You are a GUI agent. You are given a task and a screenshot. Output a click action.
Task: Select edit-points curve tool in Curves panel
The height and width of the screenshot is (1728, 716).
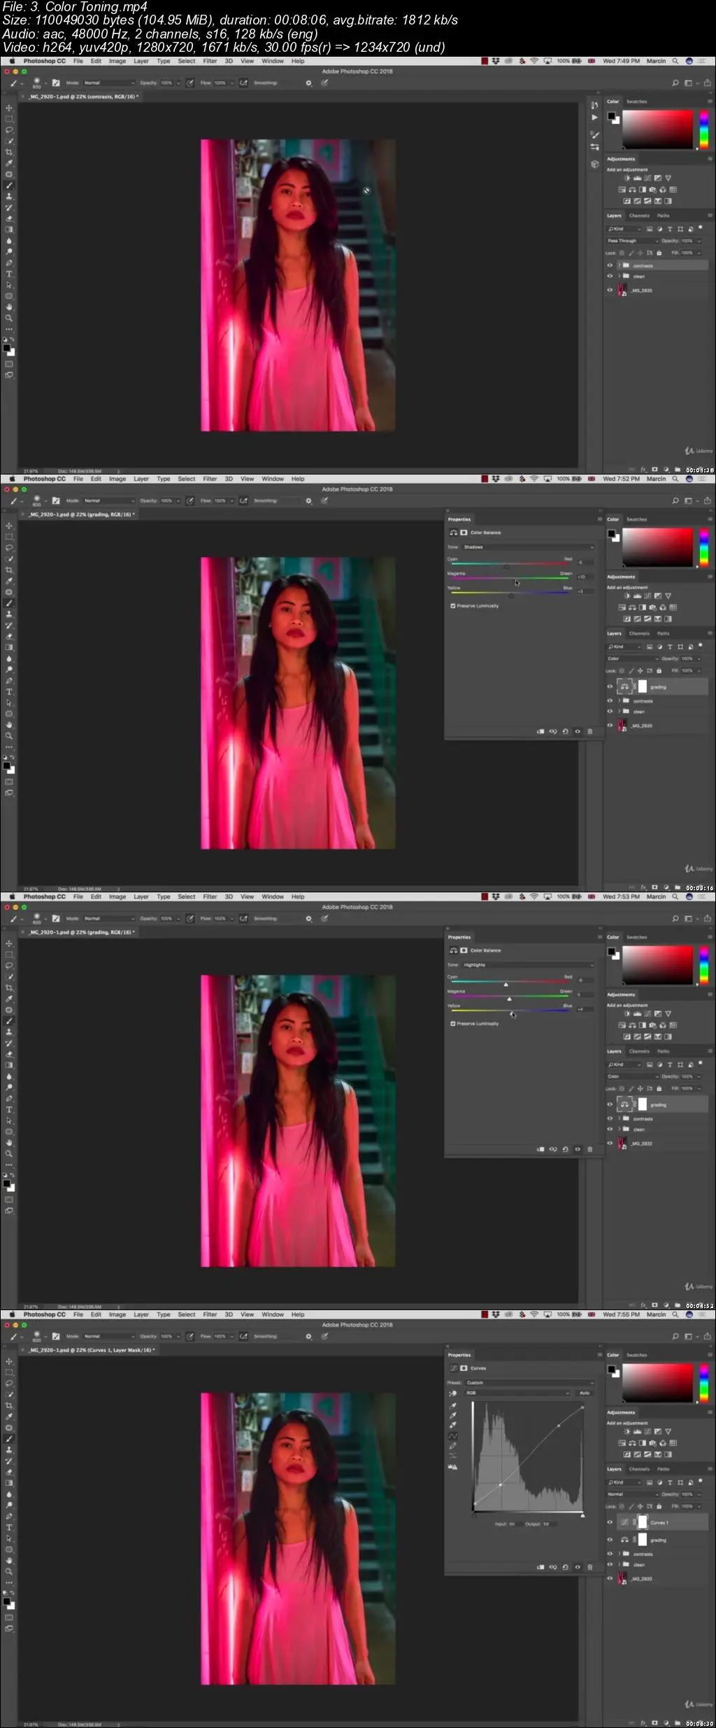click(452, 1436)
